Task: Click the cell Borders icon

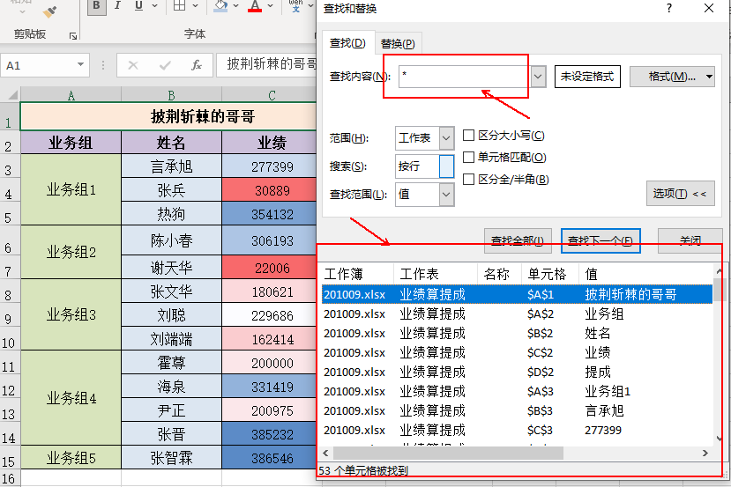Action: (180, 6)
